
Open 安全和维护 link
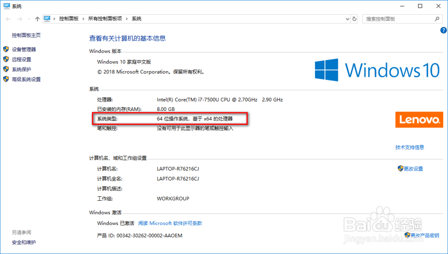coord(24,243)
